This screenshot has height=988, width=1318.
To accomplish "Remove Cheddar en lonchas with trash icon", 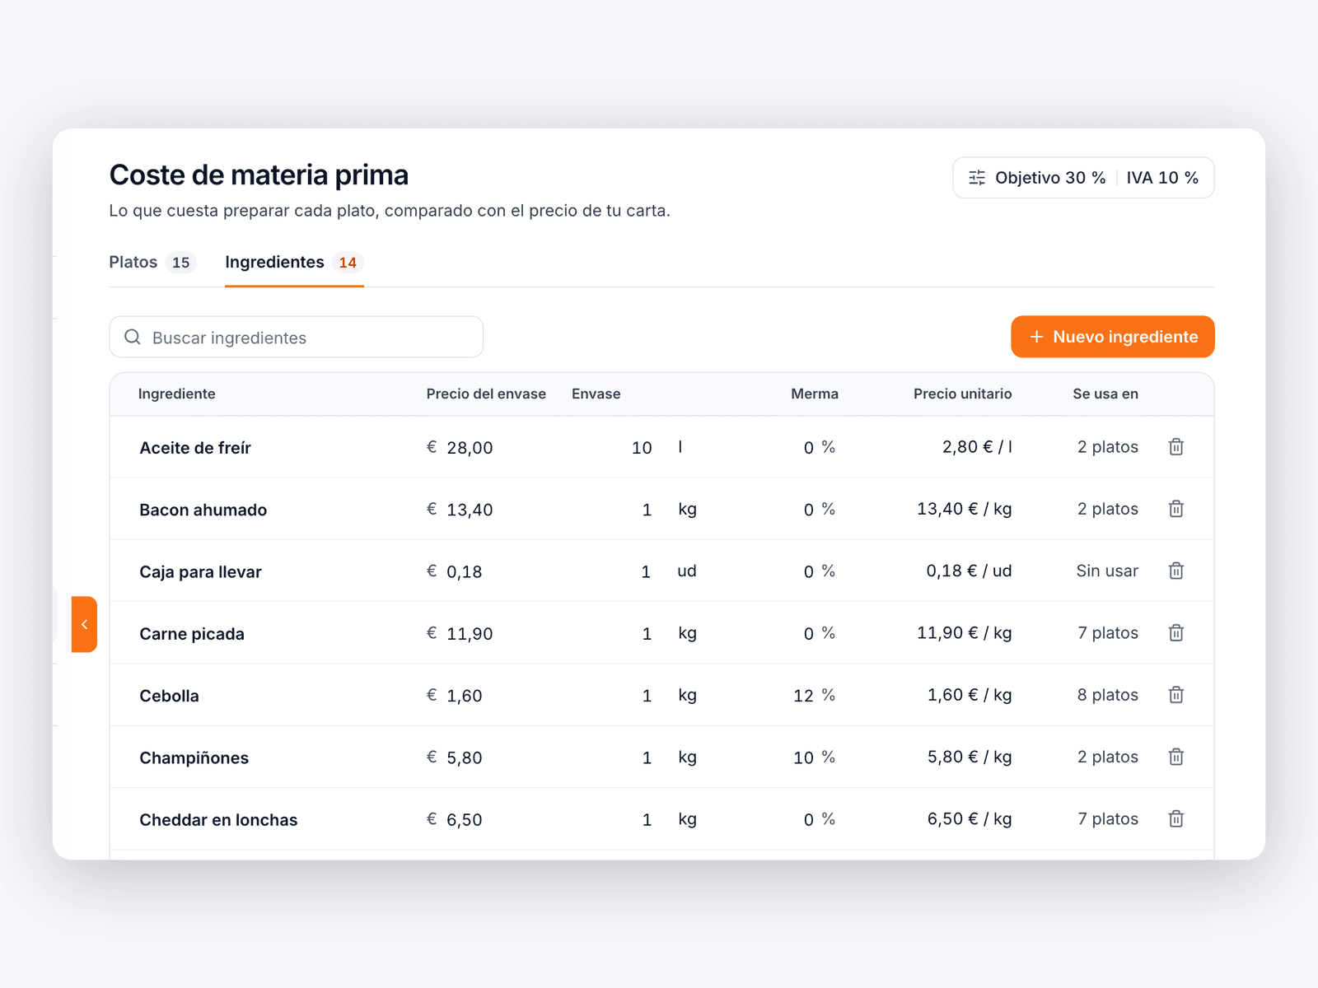I will 1176,819.
